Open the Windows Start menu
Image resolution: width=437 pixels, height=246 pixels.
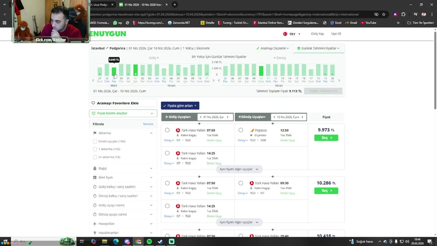(5, 242)
